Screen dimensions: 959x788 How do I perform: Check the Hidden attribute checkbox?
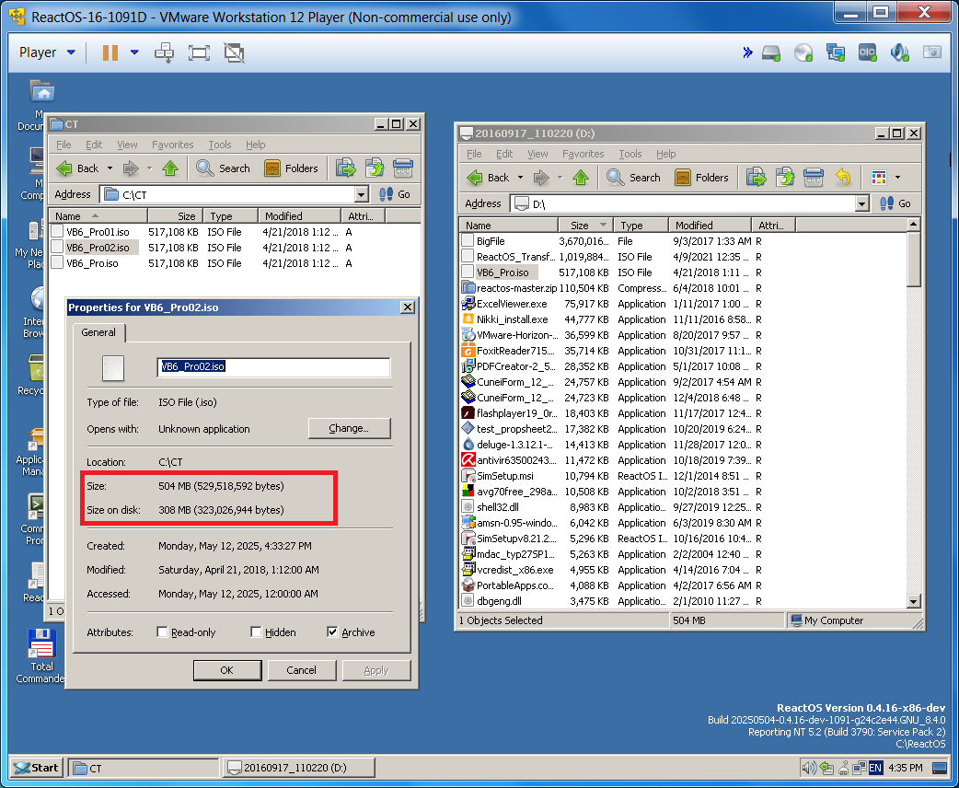click(256, 632)
